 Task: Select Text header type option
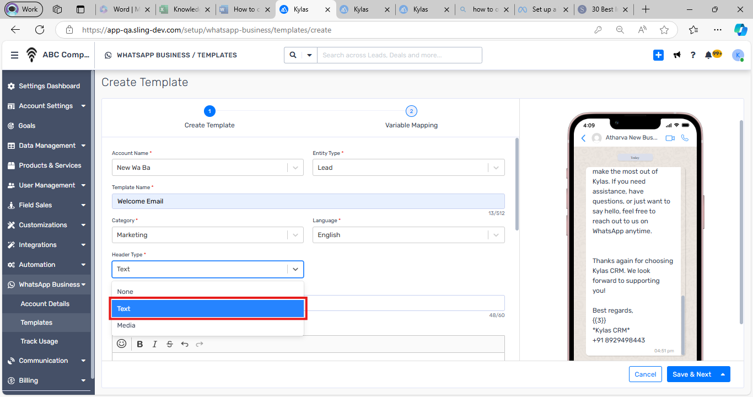(208, 309)
